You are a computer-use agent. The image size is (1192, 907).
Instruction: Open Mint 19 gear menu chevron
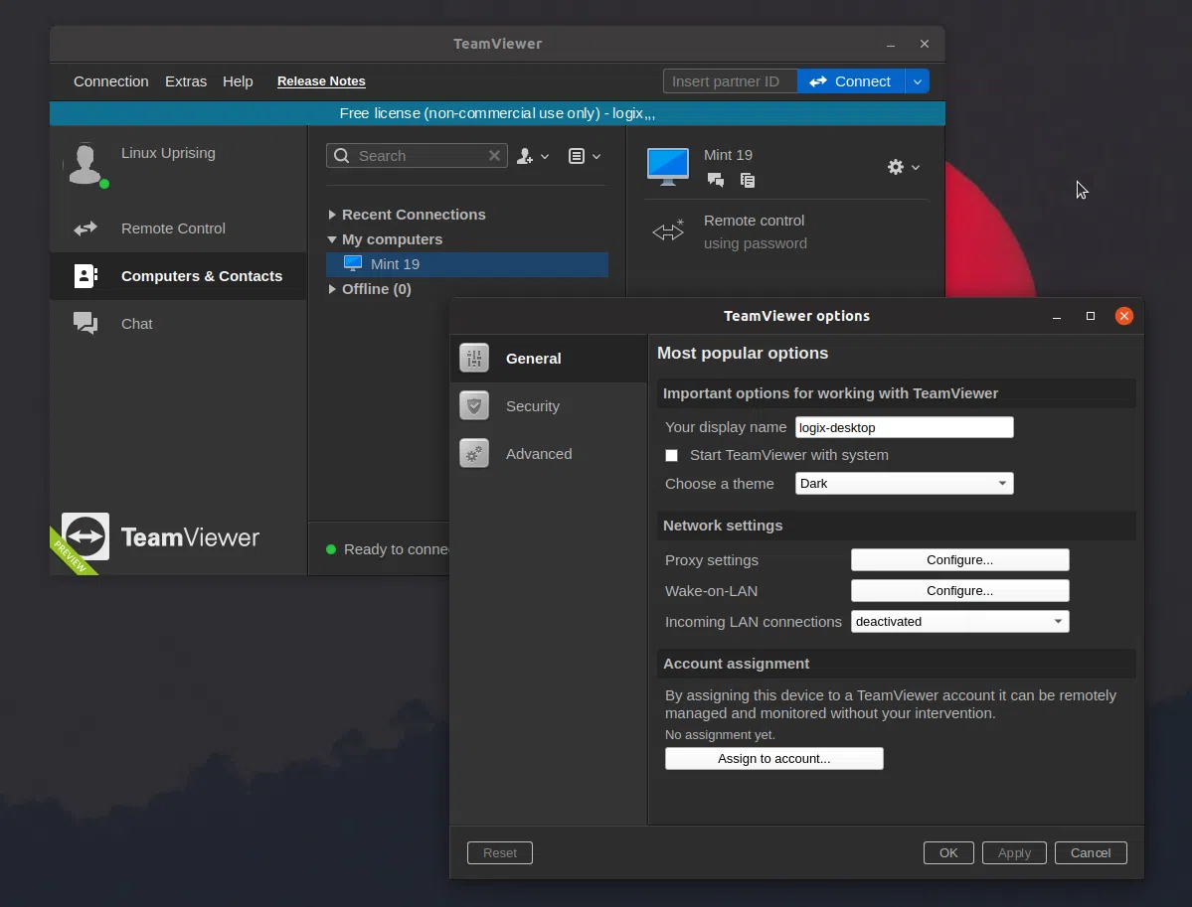coord(916,167)
